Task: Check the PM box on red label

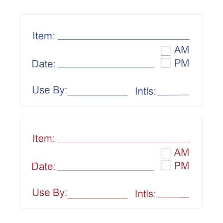Action: [165, 165]
